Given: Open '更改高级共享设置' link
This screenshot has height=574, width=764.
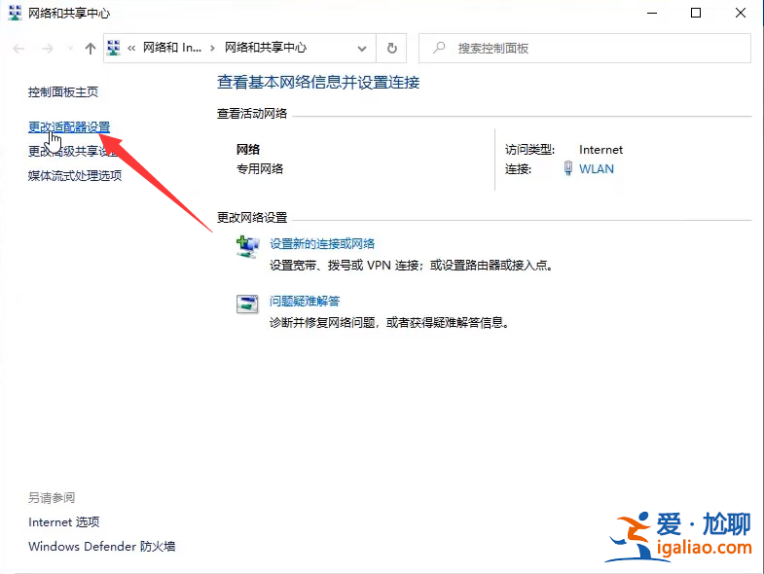Looking at the screenshot, I should tap(73, 152).
